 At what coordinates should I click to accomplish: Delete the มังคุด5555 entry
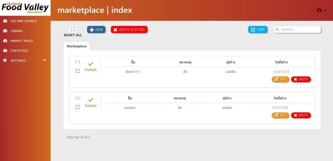coord(301,79)
